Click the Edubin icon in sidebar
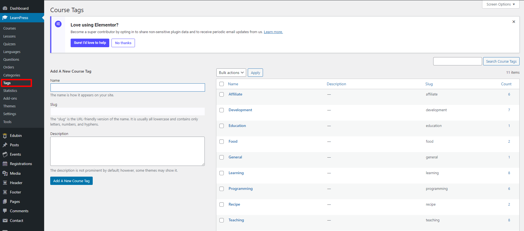 coord(5,136)
